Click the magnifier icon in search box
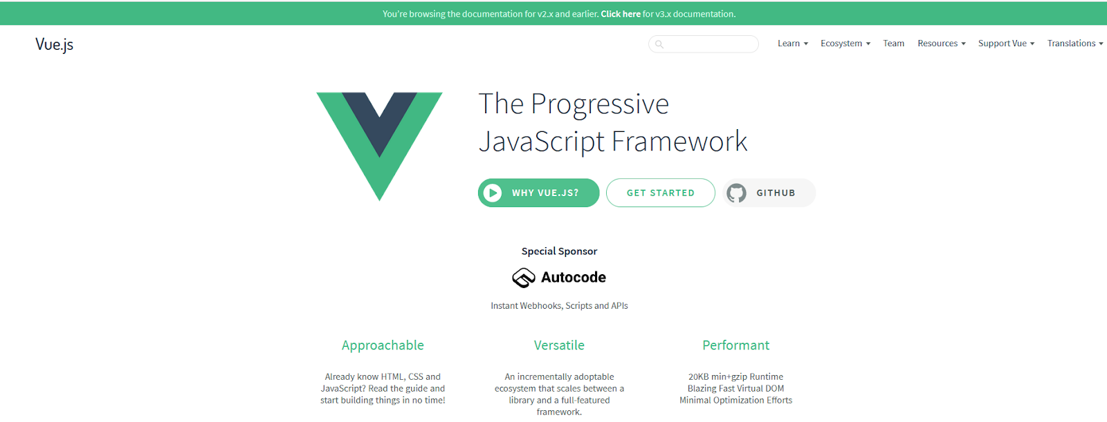Screen dimensions: 1107x422 pyautogui.click(x=659, y=44)
